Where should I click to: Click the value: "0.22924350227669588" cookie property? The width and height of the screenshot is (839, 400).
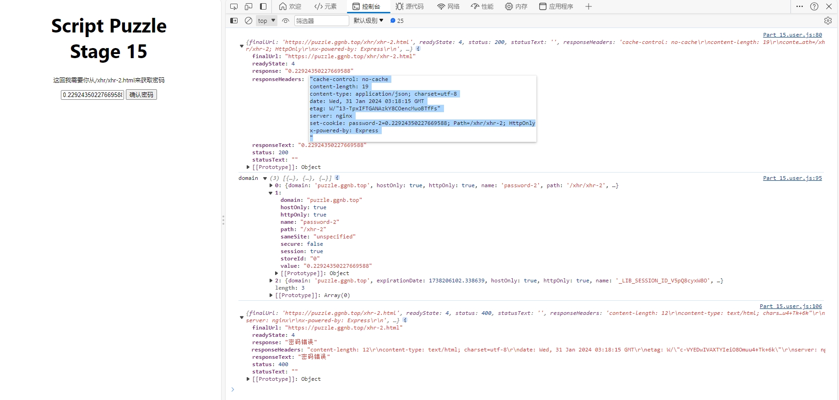326,266
